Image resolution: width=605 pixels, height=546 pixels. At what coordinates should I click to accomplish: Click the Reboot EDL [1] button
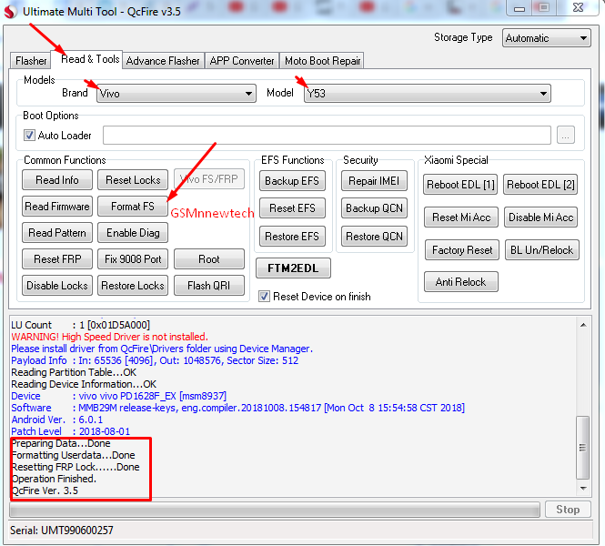[x=460, y=185]
